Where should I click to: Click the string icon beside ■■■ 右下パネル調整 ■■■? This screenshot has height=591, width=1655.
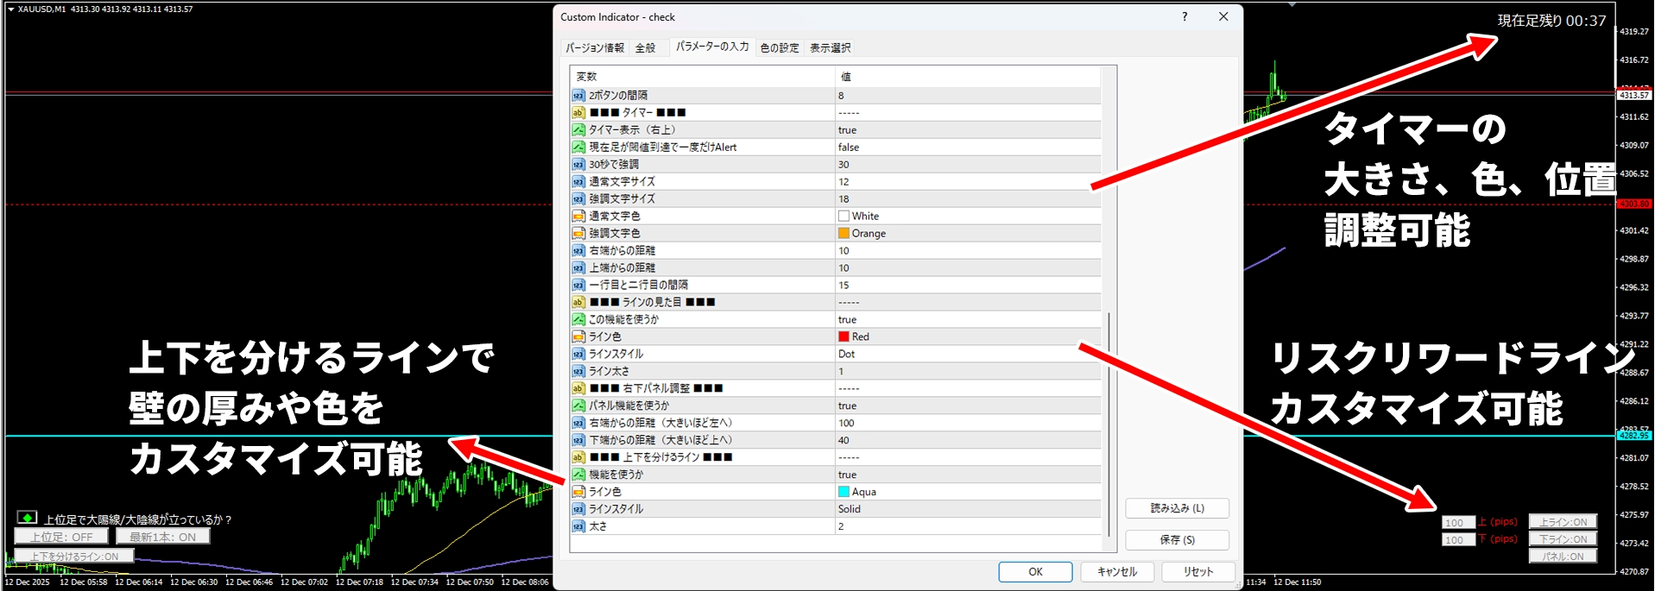coord(578,388)
